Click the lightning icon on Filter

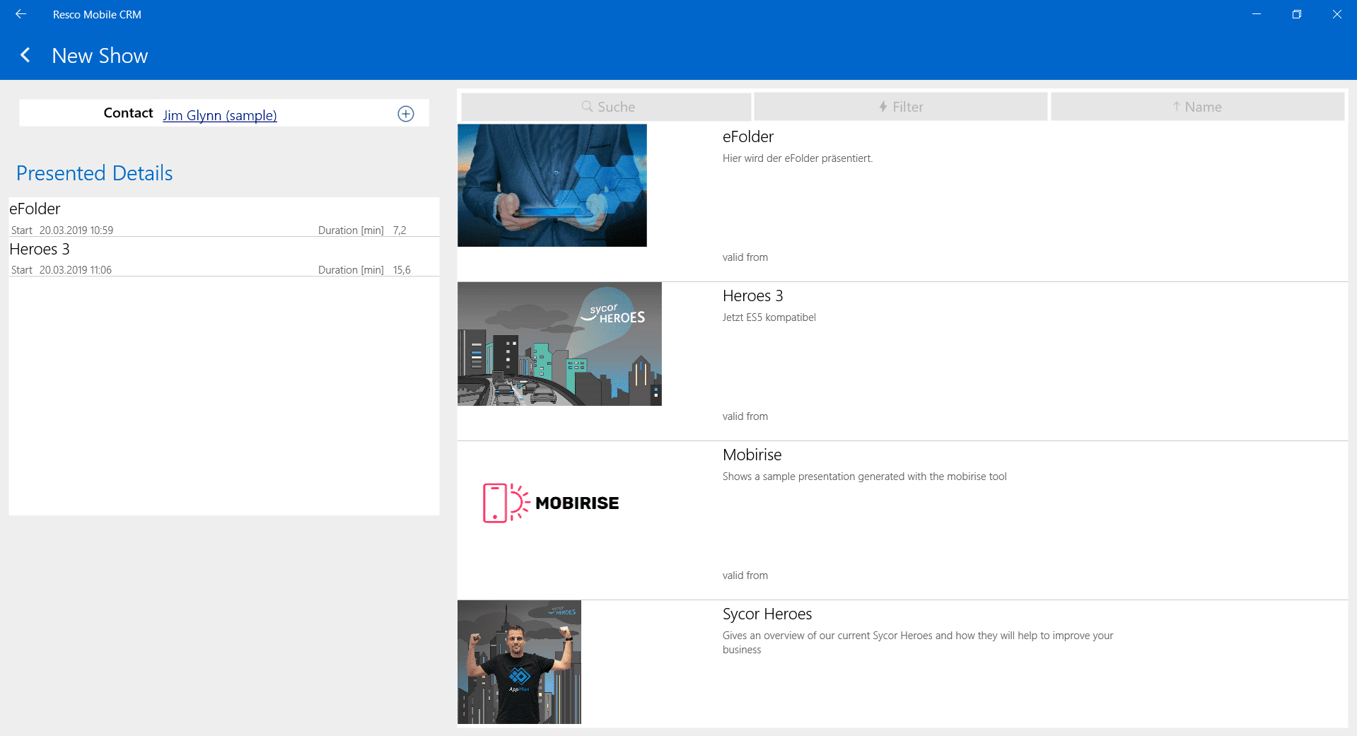(x=883, y=107)
